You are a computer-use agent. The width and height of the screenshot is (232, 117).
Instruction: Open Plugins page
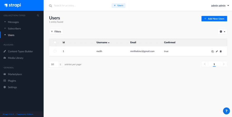(12, 81)
